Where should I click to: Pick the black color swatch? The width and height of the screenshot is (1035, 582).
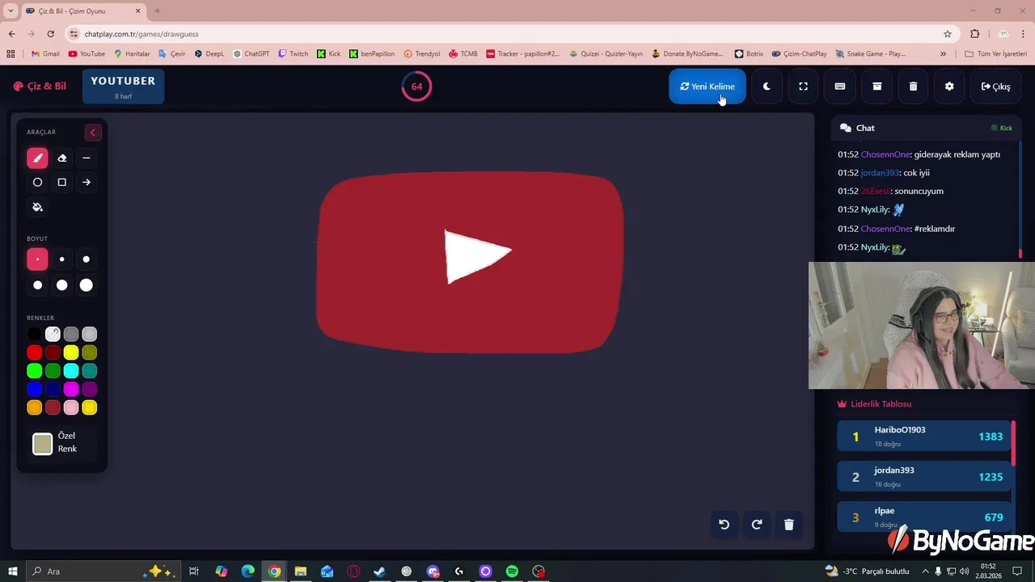coord(34,334)
